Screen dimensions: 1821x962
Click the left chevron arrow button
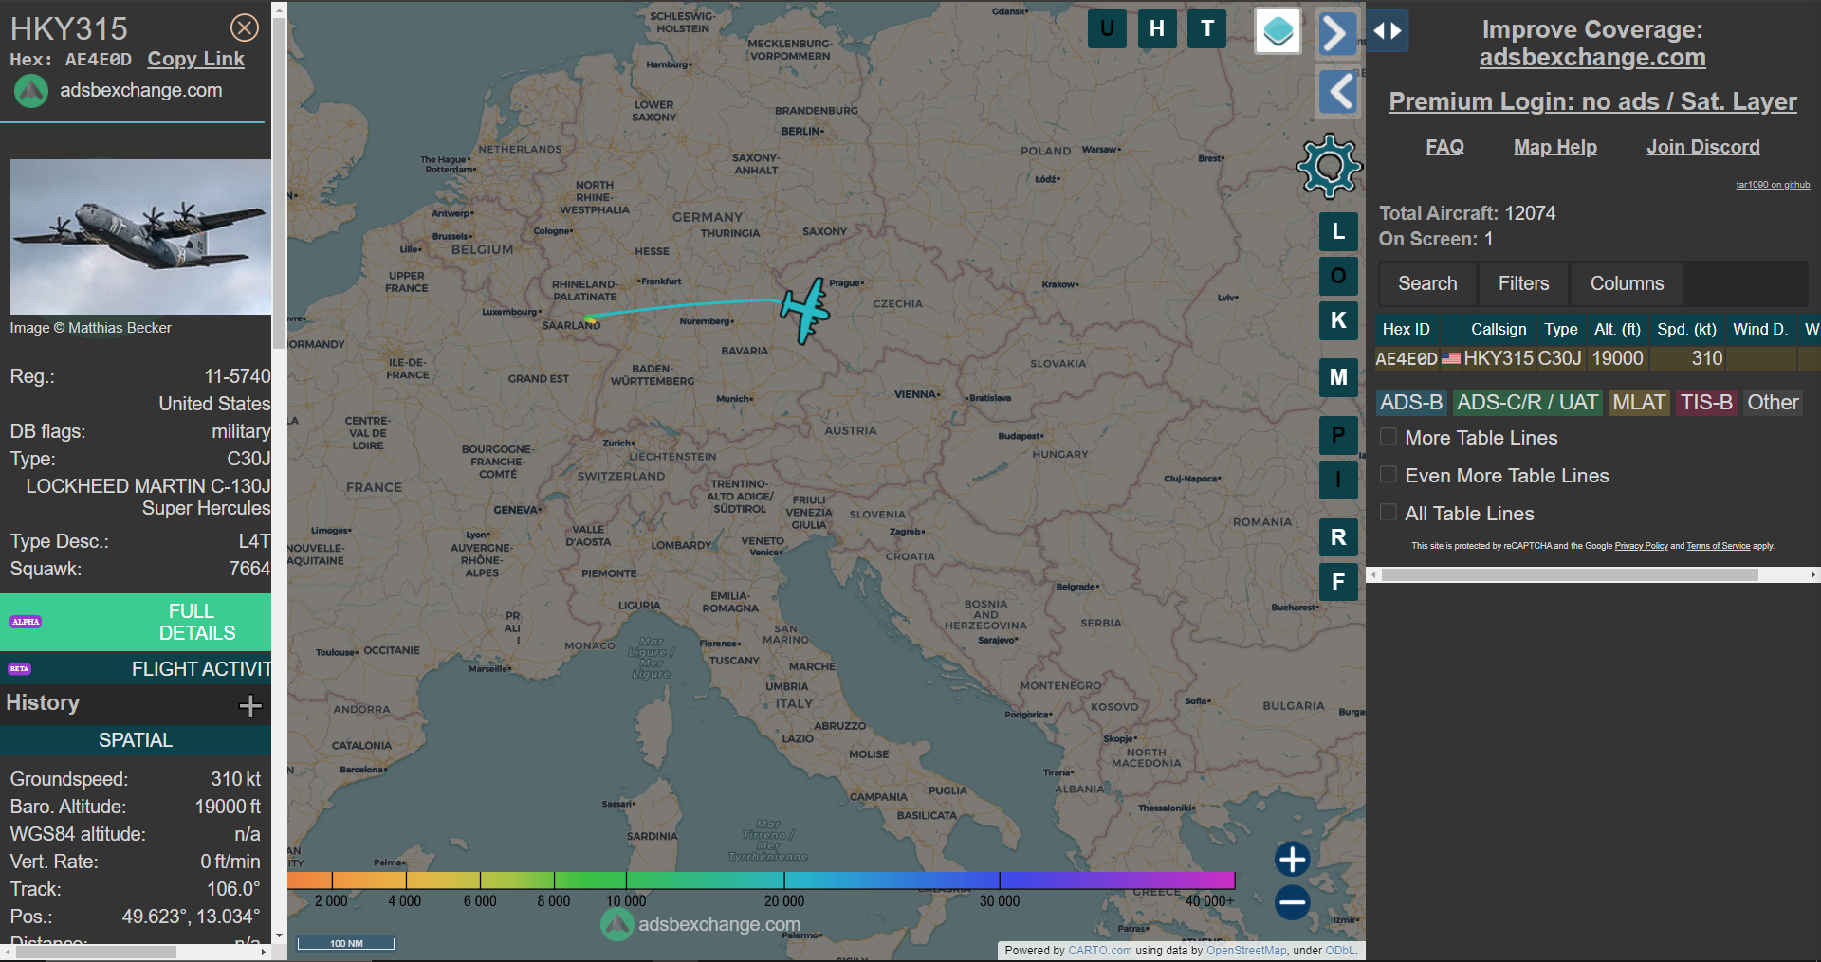(x=1337, y=93)
